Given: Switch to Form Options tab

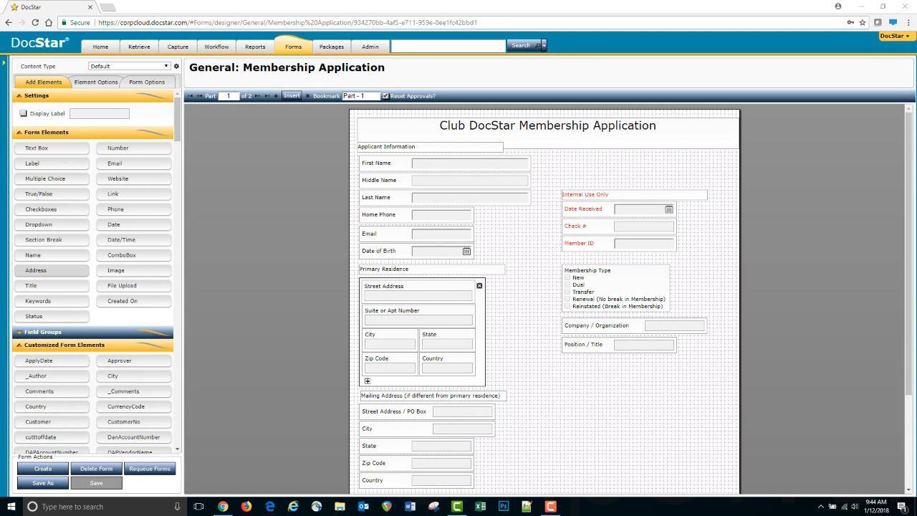Looking at the screenshot, I should (x=147, y=82).
